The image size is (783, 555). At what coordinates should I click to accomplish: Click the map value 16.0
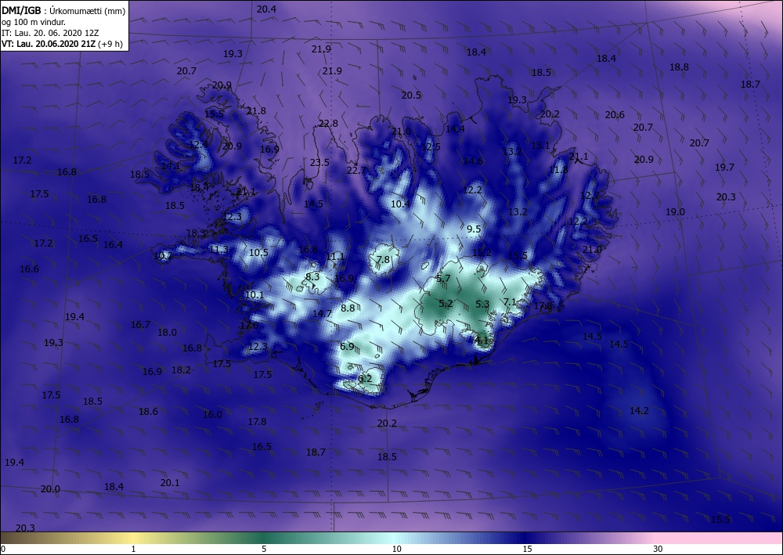pyautogui.click(x=212, y=414)
